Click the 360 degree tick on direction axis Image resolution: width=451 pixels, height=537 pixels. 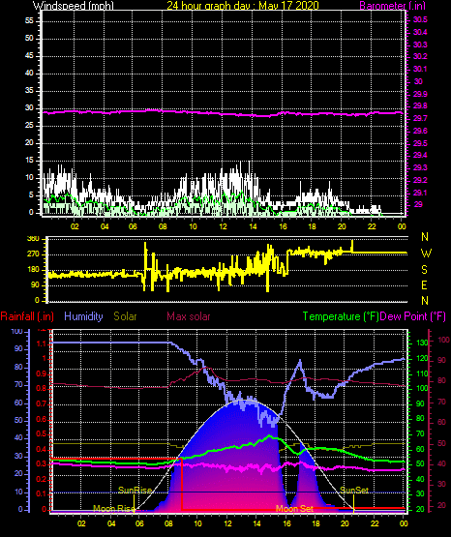tap(33, 239)
